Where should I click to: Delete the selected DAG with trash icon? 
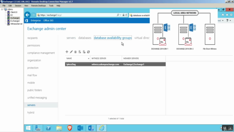pyautogui.click(x=75, y=52)
